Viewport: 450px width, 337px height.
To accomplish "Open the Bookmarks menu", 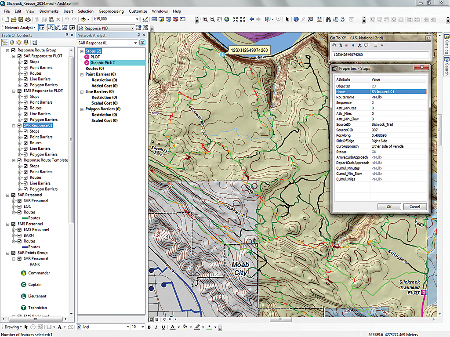I will coord(48,11).
